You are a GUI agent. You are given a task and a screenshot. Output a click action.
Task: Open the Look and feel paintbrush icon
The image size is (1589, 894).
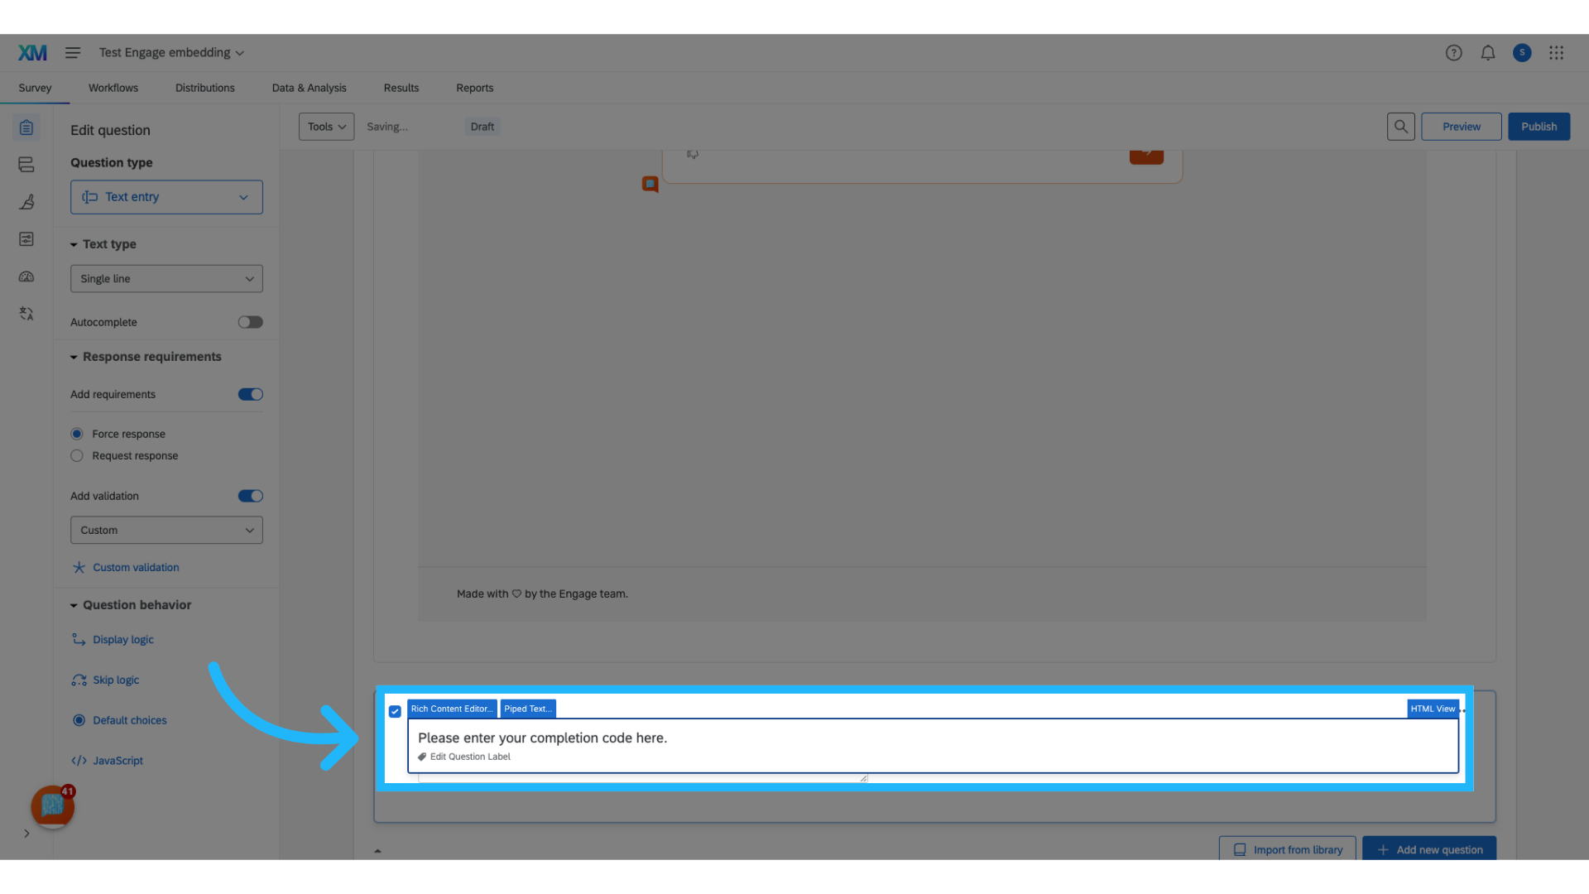pyautogui.click(x=26, y=202)
